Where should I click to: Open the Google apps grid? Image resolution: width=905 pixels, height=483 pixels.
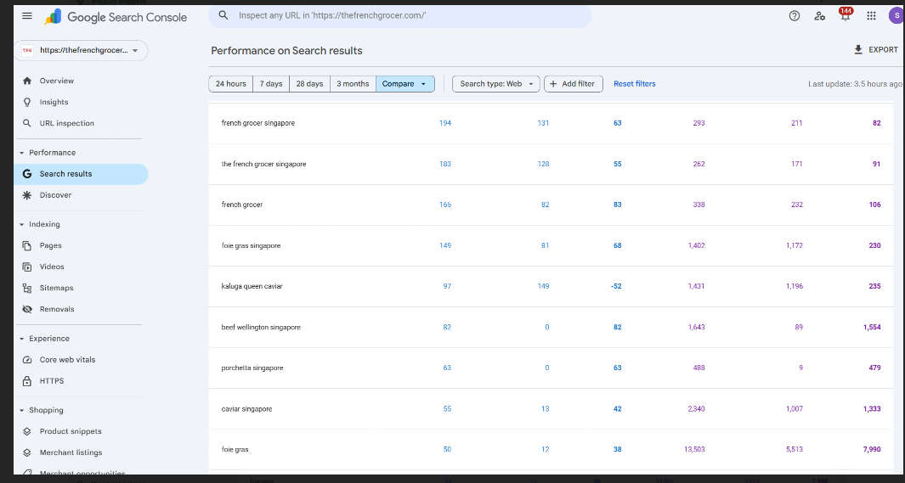click(x=871, y=16)
